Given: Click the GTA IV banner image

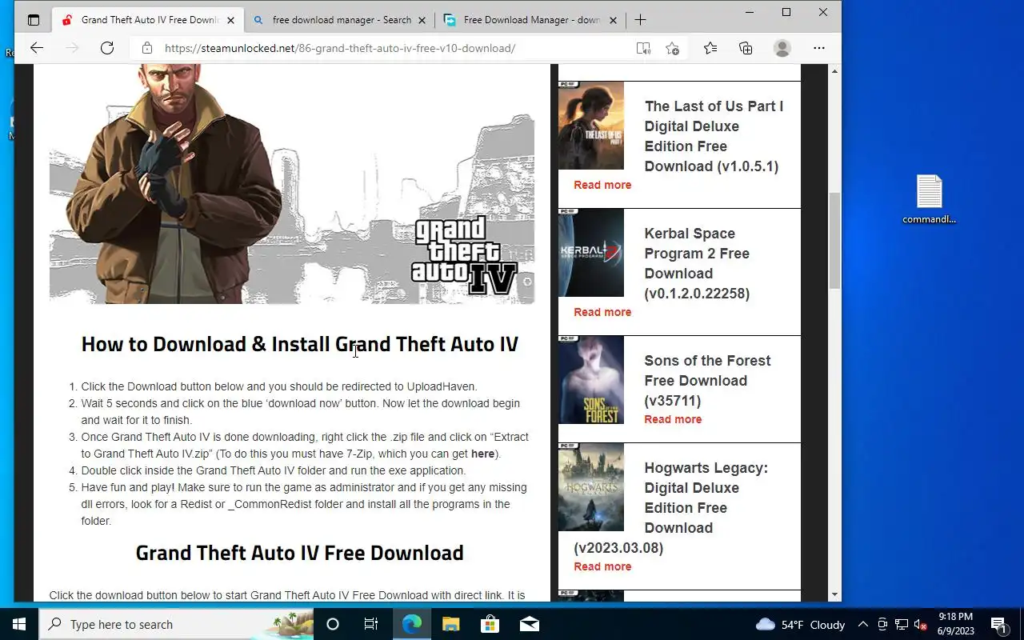Looking at the screenshot, I should [292, 184].
